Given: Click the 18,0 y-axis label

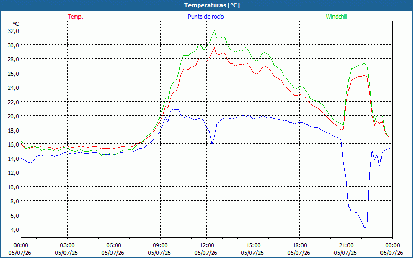Looking at the screenshot, I should [x=12, y=131].
